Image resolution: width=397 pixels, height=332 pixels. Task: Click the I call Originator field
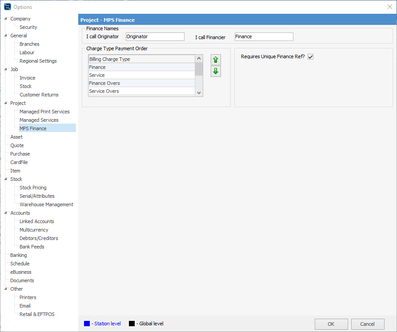(x=155, y=36)
